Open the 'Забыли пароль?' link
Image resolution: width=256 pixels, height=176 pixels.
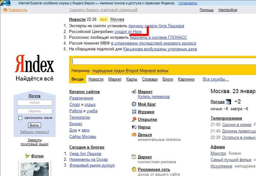click(x=34, y=132)
